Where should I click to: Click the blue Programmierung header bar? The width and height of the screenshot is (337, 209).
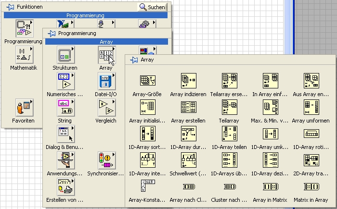pyautogui.click(x=86, y=15)
